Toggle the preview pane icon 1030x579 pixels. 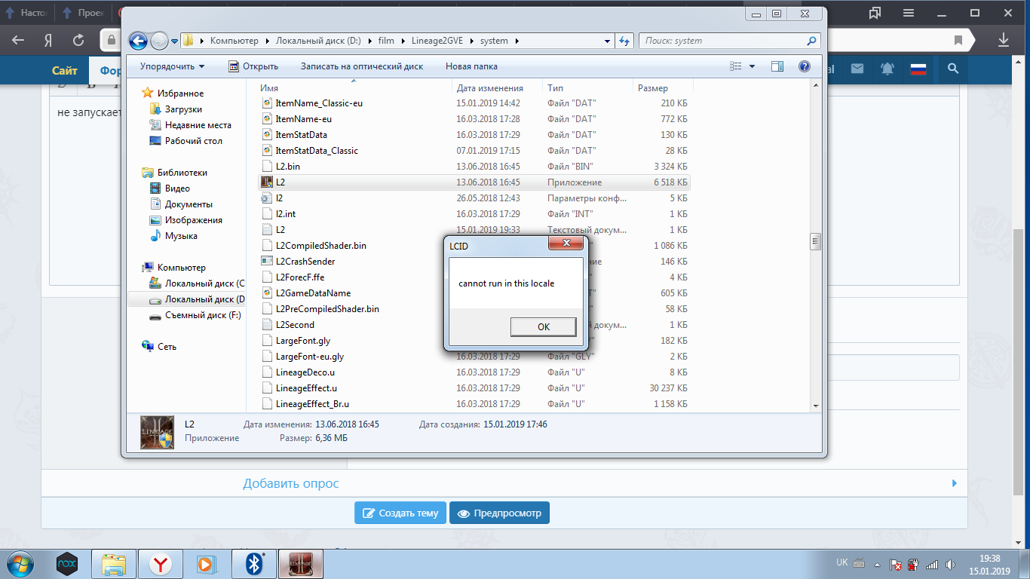coord(777,66)
